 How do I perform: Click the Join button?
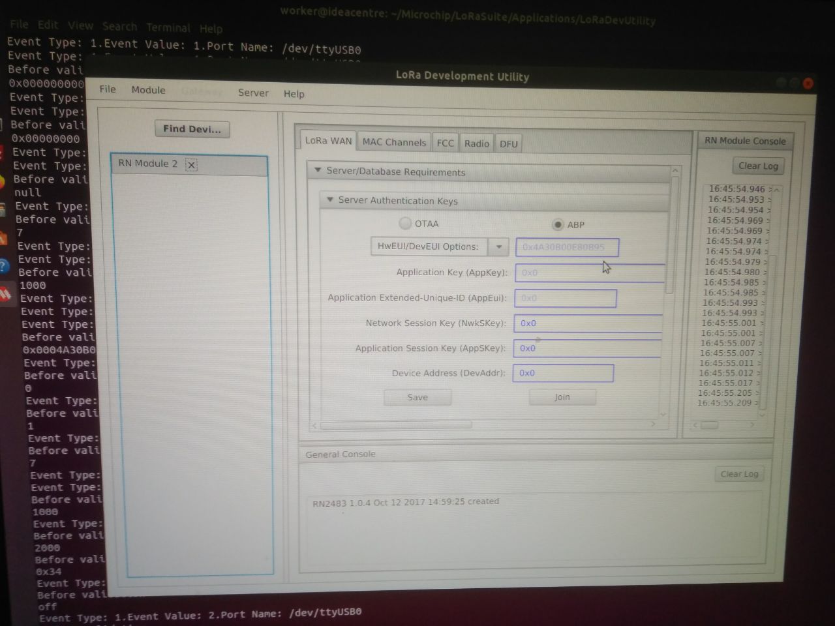(x=562, y=396)
